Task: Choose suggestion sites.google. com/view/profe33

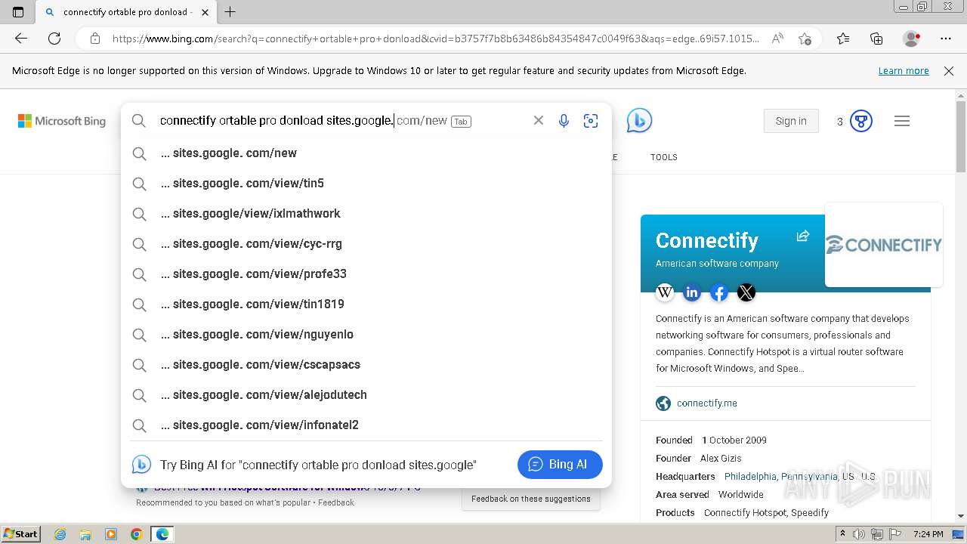Action: point(366,274)
